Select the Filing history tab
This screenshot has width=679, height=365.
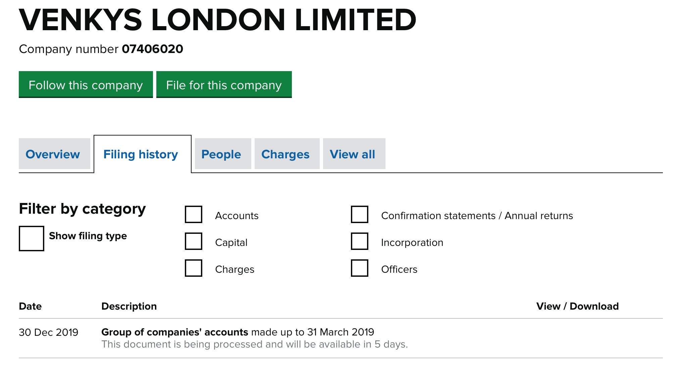(141, 154)
